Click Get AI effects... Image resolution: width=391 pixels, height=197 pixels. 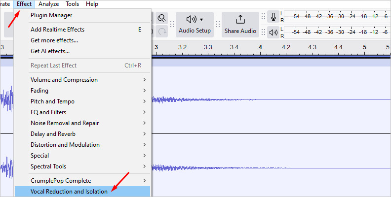point(82,51)
